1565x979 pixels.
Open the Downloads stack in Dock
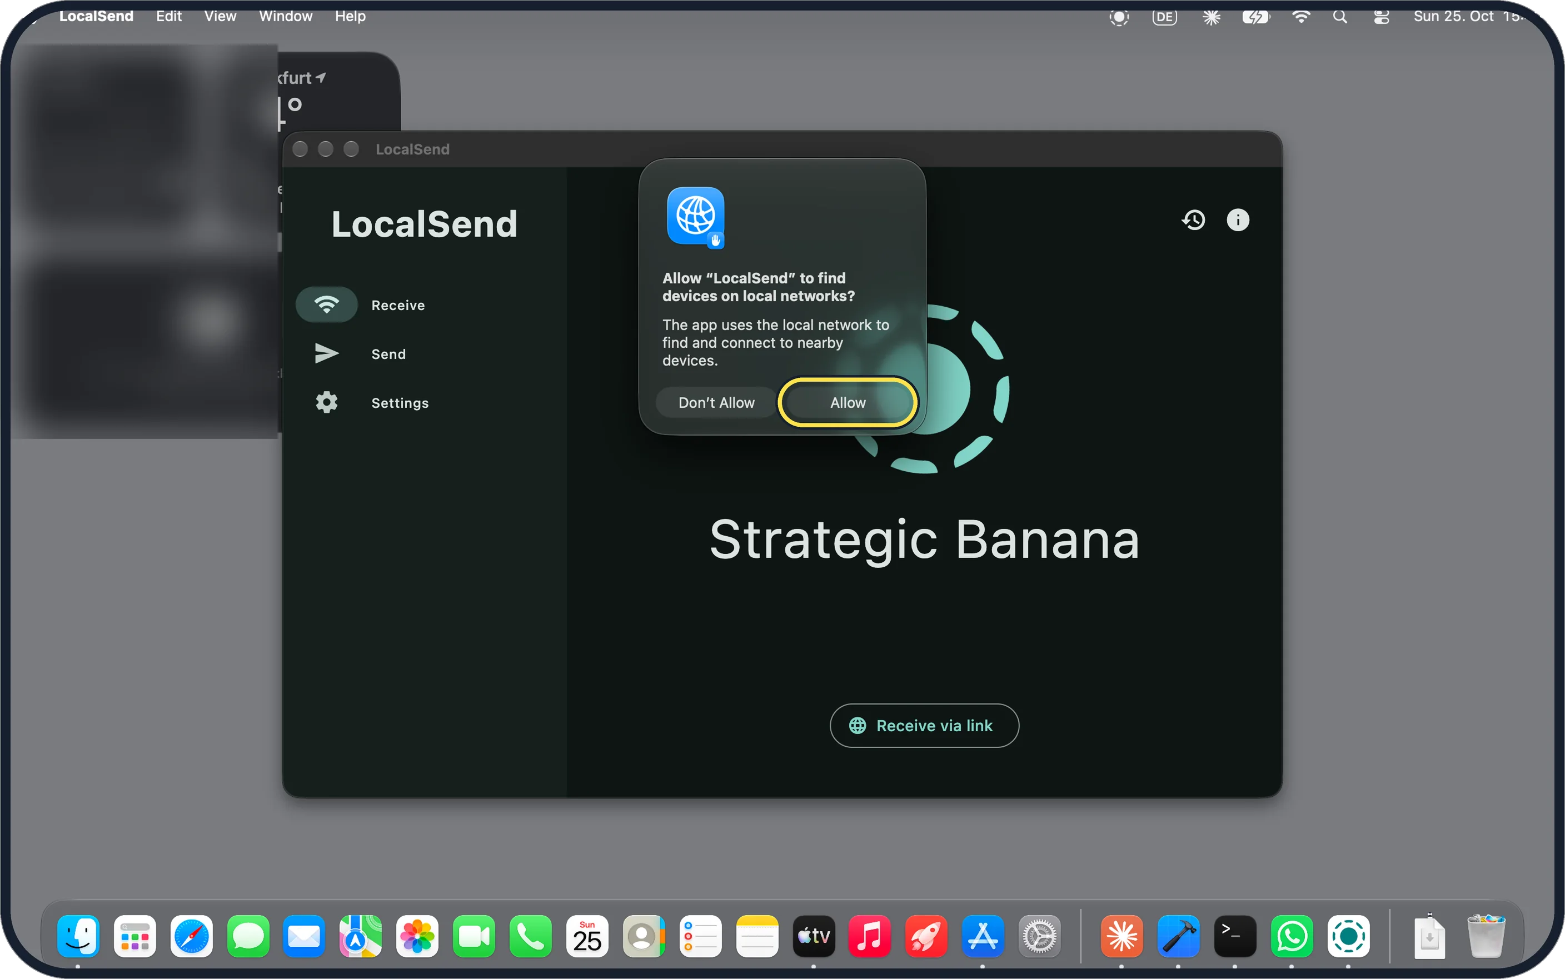(x=1429, y=936)
